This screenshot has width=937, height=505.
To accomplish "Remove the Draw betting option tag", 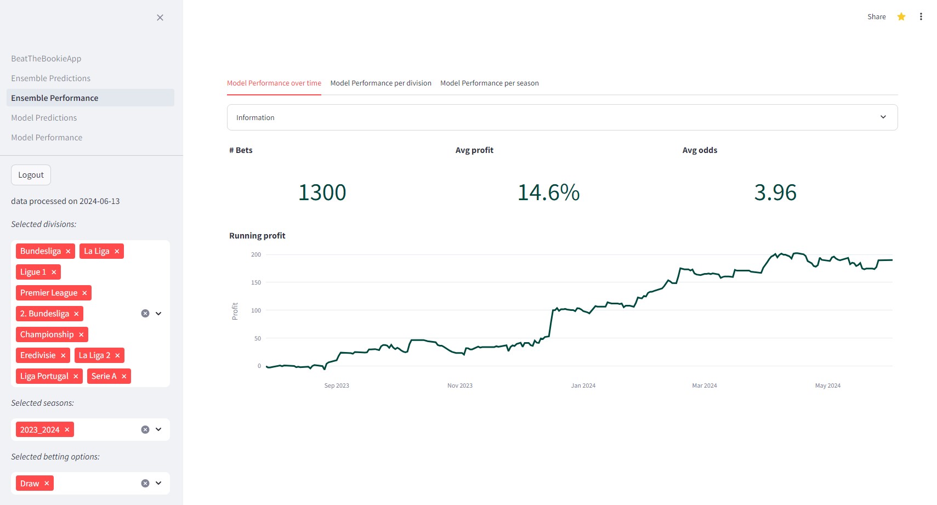I will click(47, 484).
